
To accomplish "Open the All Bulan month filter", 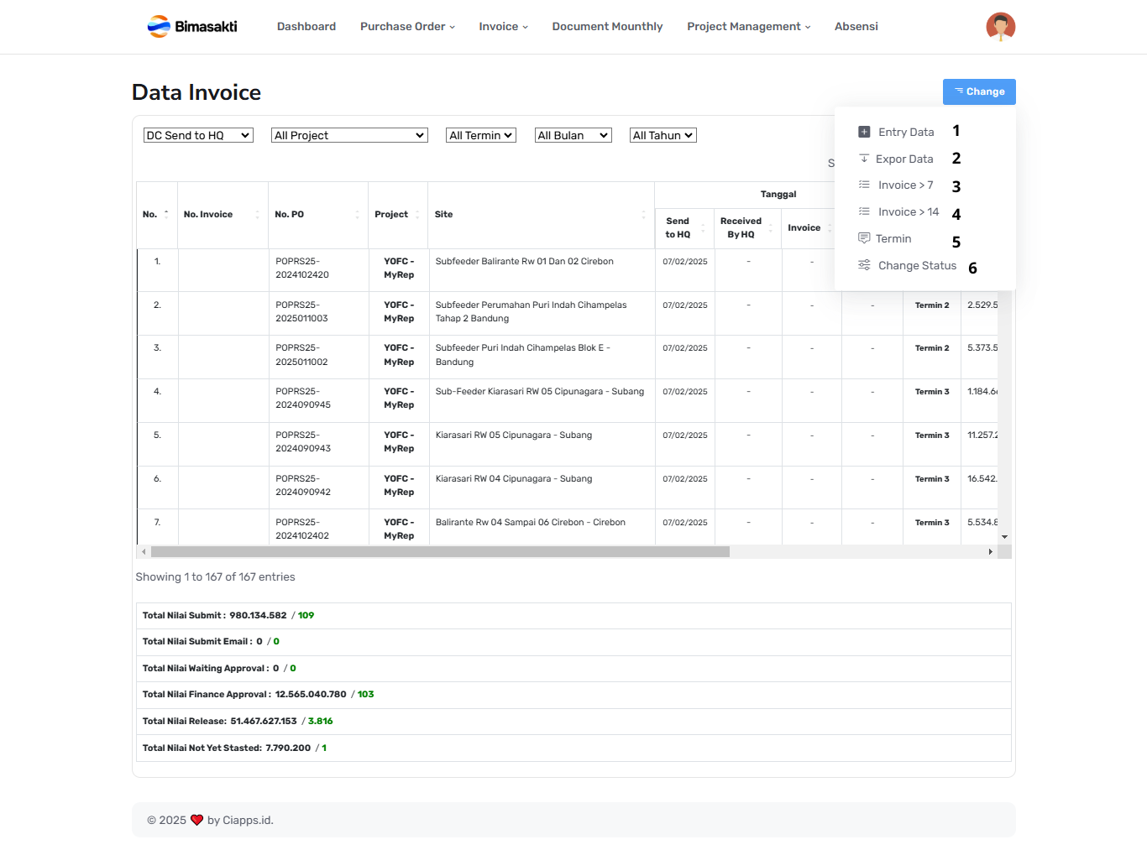I will (573, 135).
